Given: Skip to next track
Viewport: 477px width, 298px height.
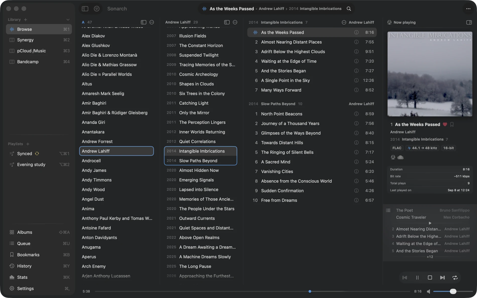Looking at the screenshot, I should [x=442, y=277].
